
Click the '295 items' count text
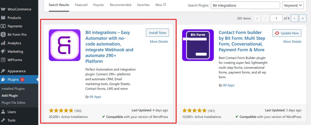[244, 18]
